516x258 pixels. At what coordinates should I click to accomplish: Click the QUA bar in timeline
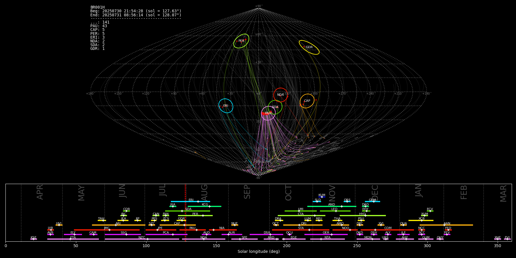click(x=403, y=225)
